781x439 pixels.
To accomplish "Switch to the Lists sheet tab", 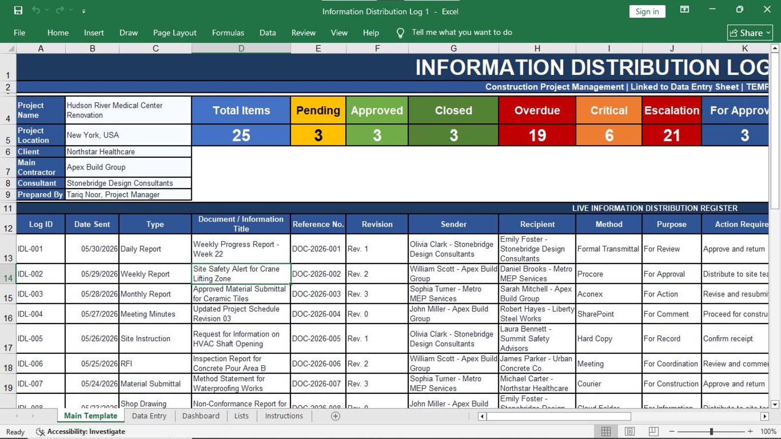I will (241, 416).
